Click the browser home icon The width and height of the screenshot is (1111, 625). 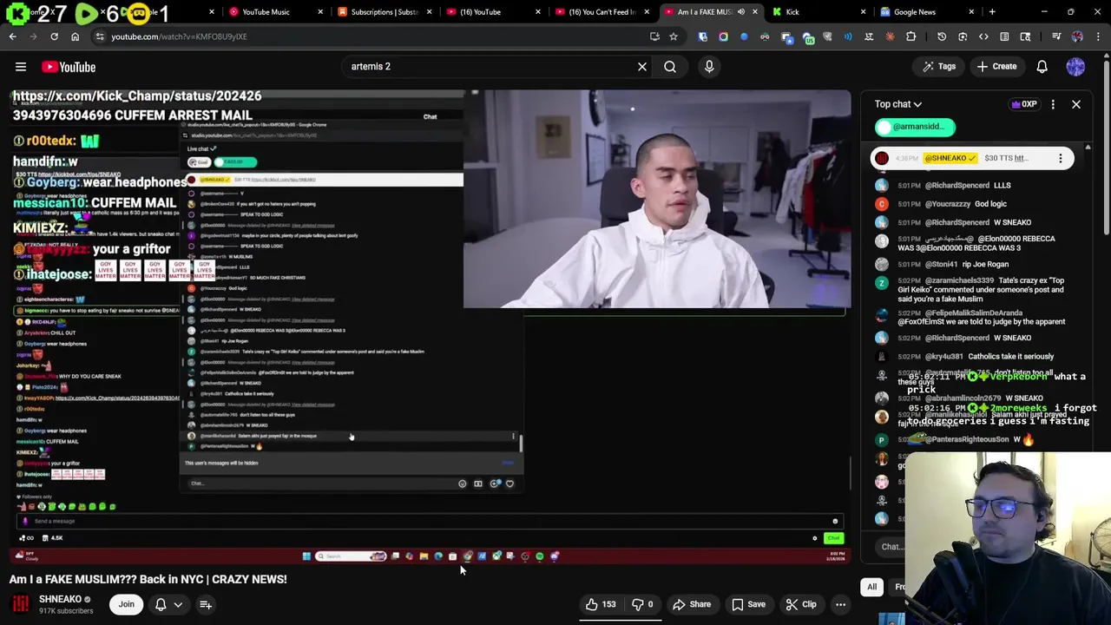click(75, 36)
